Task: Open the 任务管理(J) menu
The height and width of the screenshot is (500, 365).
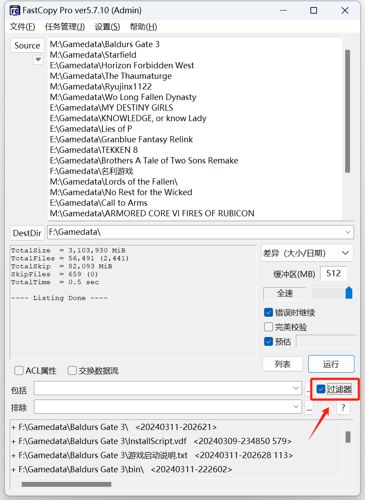Action: coord(65,27)
